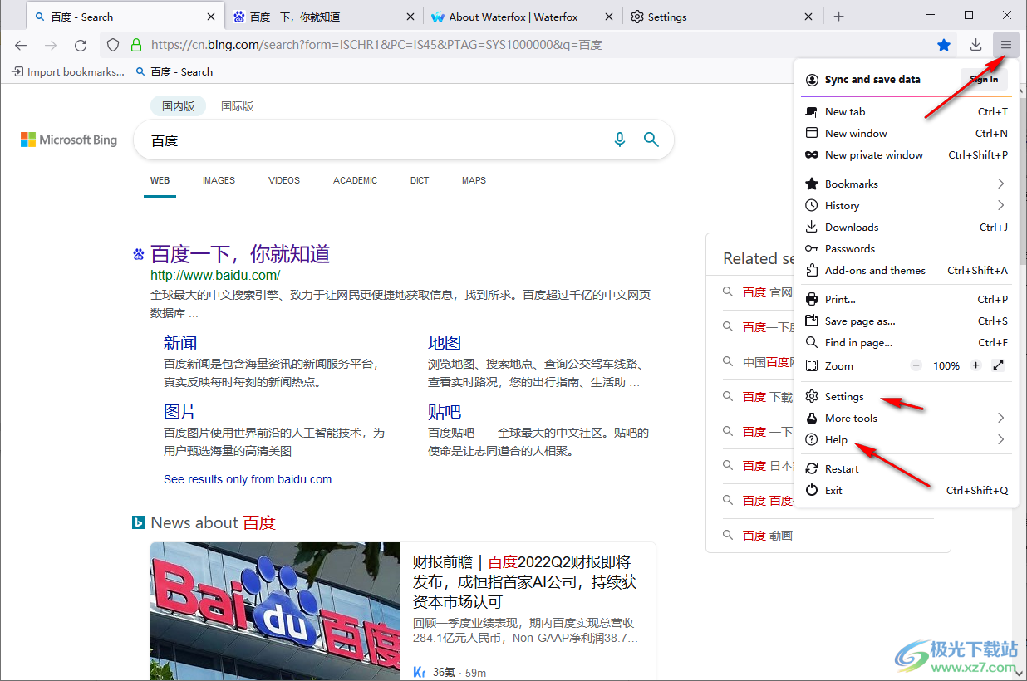
Task: Go back to previous page
Action: click(x=22, y=45)
